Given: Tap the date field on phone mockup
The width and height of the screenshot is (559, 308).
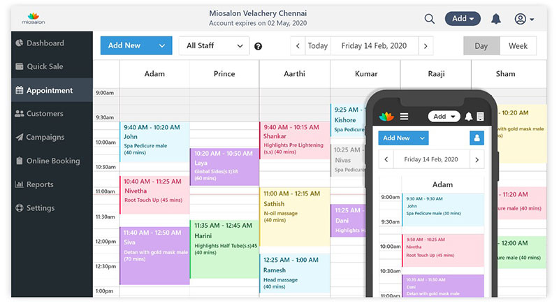Looking at the screenshot, I should click(431, 160).
